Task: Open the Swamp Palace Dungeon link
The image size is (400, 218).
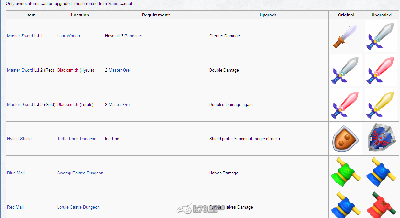Action: tap(80, 173)
